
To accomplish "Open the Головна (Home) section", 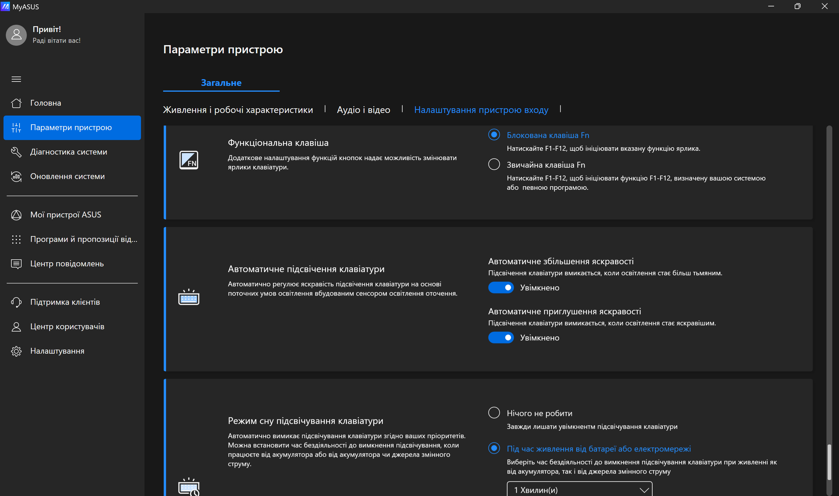I will tap(45, 103).
